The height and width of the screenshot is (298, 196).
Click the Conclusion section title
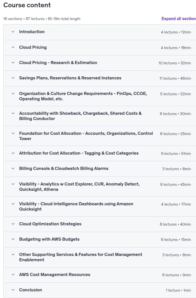pos(31,290)
